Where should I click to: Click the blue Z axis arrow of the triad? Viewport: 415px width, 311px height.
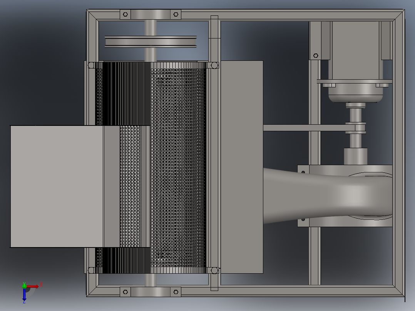click(24, 295)
